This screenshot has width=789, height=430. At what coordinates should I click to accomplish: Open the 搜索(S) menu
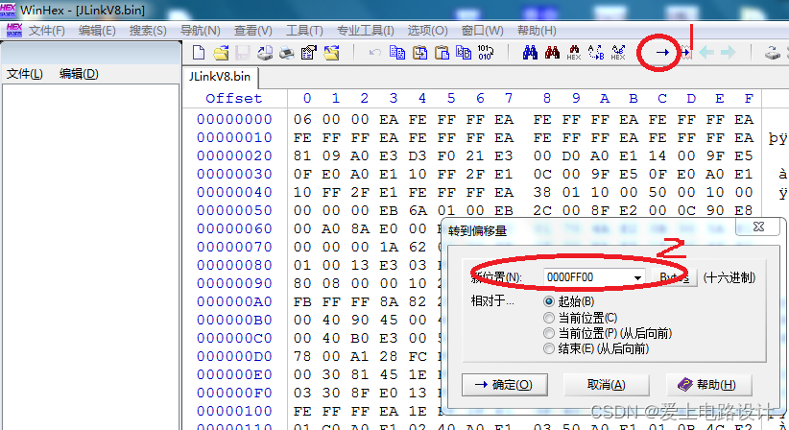tap(148, 31)
